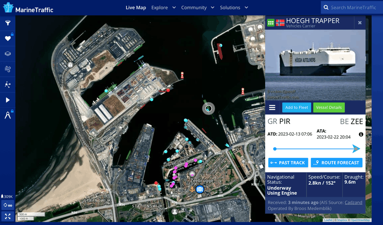Close the HOEGH TRAPPER vessel panel
Screen dimensions: 383x225
point(360,22)
